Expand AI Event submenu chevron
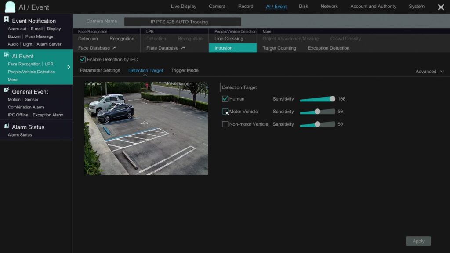This screenshot has height=253, width=450. click(69, 67)
